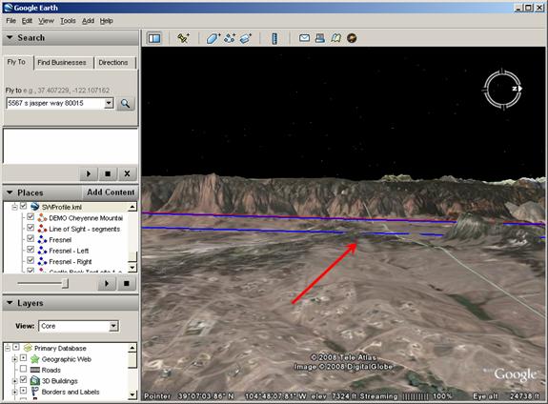Click the Email envelope icon
Viewport: 548px width, 404px height.
click(x=304, y=38)
